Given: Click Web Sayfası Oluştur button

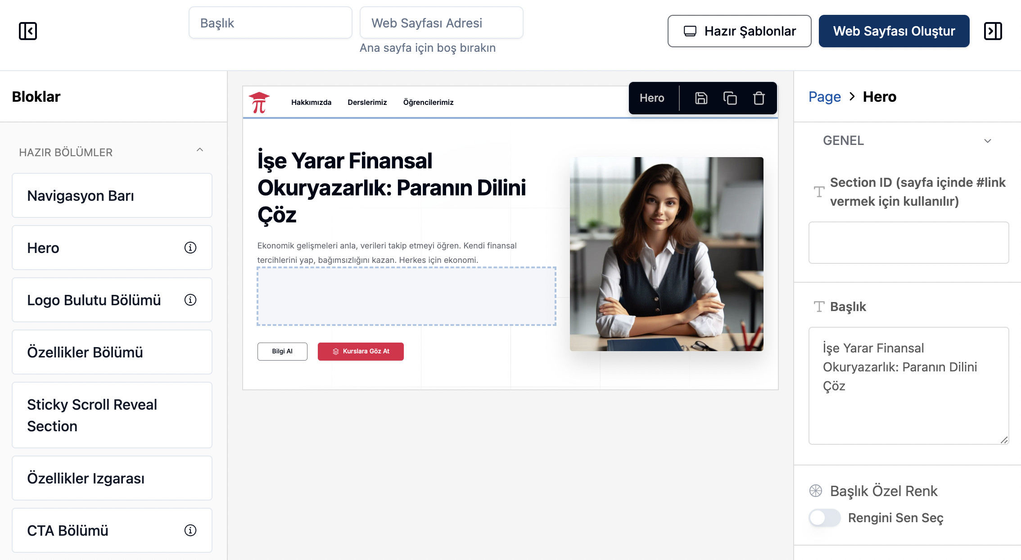Looking at the screenshot, I should tap(894, 31).
